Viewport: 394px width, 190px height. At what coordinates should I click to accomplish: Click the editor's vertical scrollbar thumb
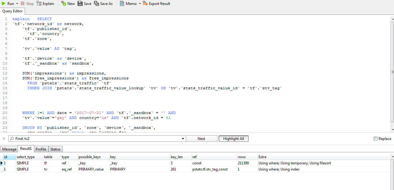392,72
